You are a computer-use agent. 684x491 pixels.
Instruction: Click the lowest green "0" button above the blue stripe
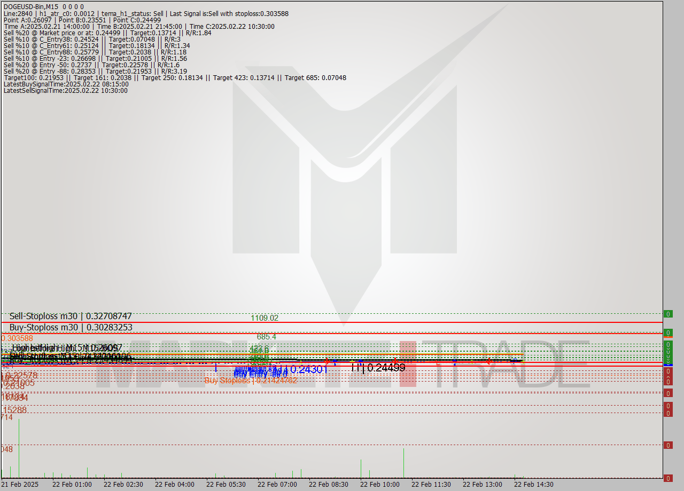pos(668,362)
